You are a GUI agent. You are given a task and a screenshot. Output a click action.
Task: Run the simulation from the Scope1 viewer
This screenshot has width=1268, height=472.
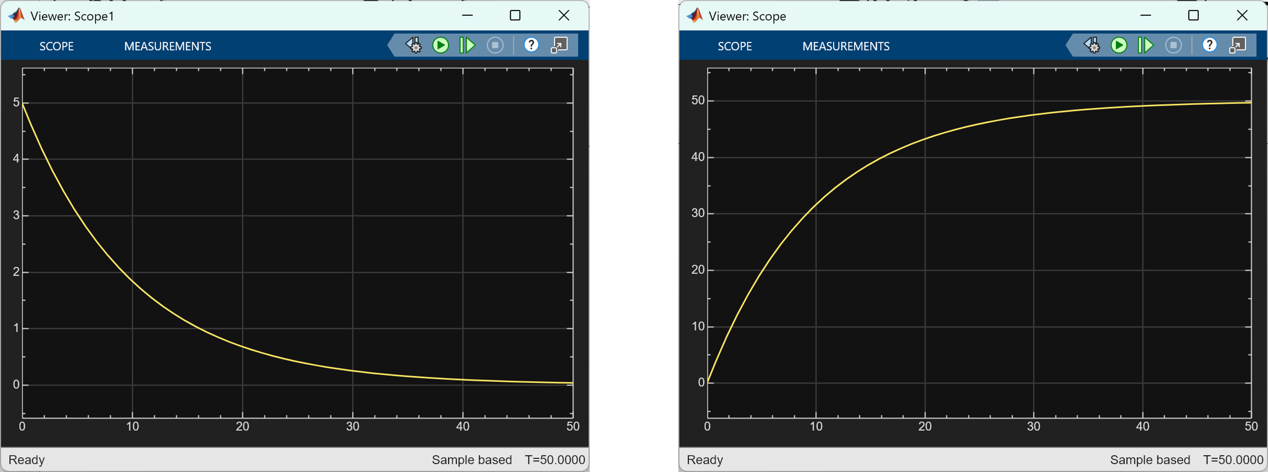[x=440, y=45]
